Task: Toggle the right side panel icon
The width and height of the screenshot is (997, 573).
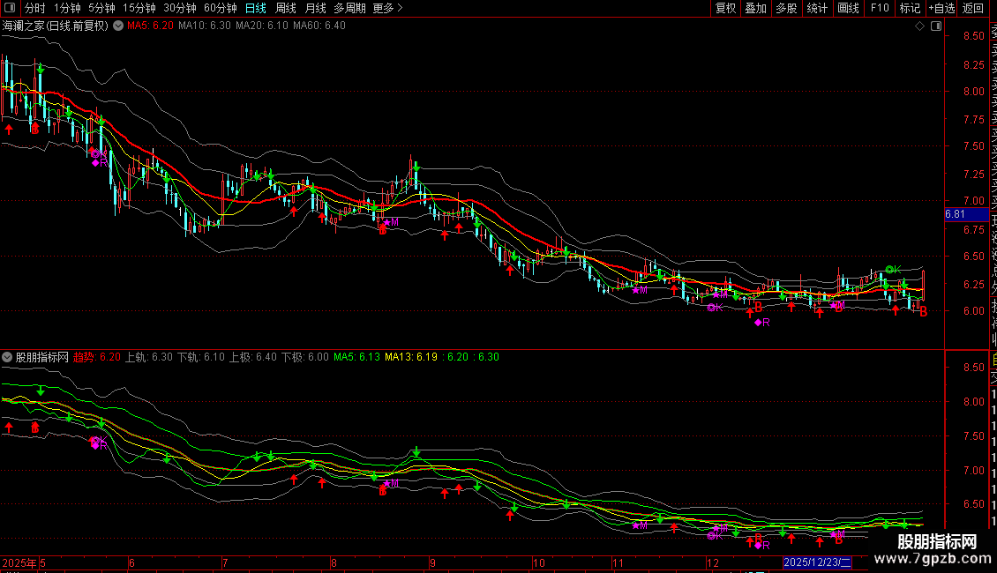Action: (x=936, y=26)
